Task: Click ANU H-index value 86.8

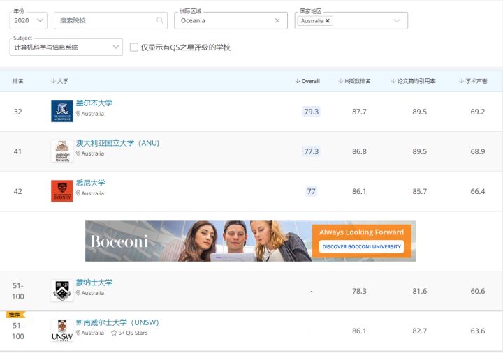Action: tap(359, 151)
